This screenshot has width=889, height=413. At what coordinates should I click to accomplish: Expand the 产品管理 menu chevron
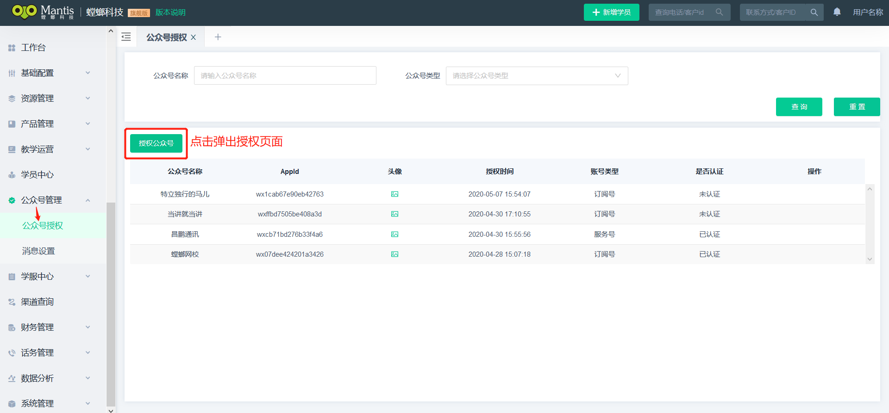[x=88, y=124]
